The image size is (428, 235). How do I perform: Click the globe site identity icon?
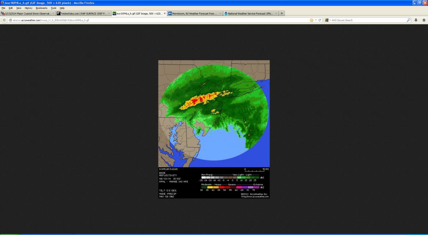11,20
